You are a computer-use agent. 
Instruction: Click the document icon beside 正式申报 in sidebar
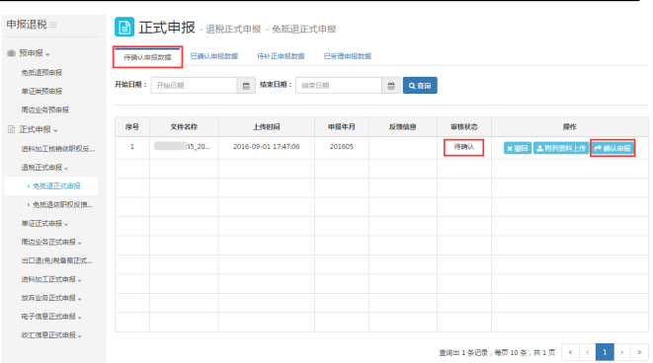[x=11, y=129]
